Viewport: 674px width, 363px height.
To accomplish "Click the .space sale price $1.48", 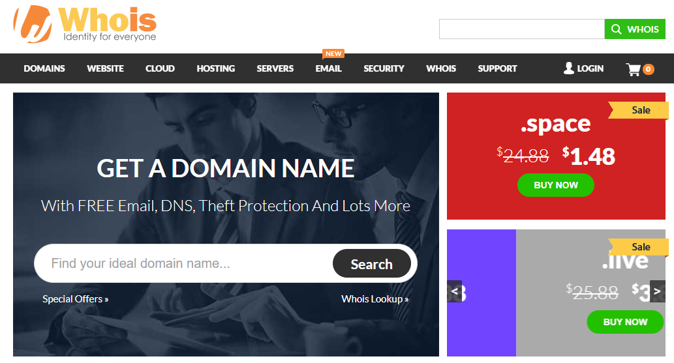I will (589, 156).
